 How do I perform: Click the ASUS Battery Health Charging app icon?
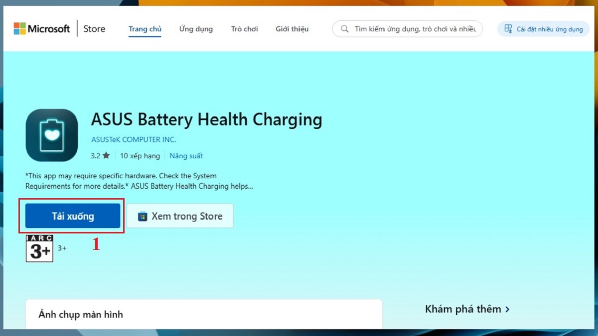[51, 134]
